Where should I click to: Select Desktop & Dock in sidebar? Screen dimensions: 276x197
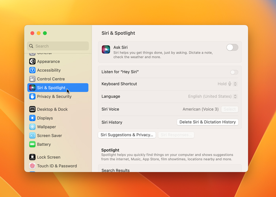tap(58, 109)
